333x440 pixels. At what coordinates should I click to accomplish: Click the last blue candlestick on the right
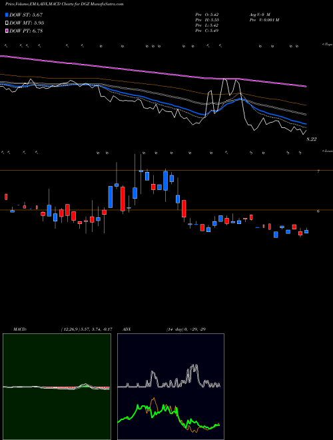pos(306,231)
